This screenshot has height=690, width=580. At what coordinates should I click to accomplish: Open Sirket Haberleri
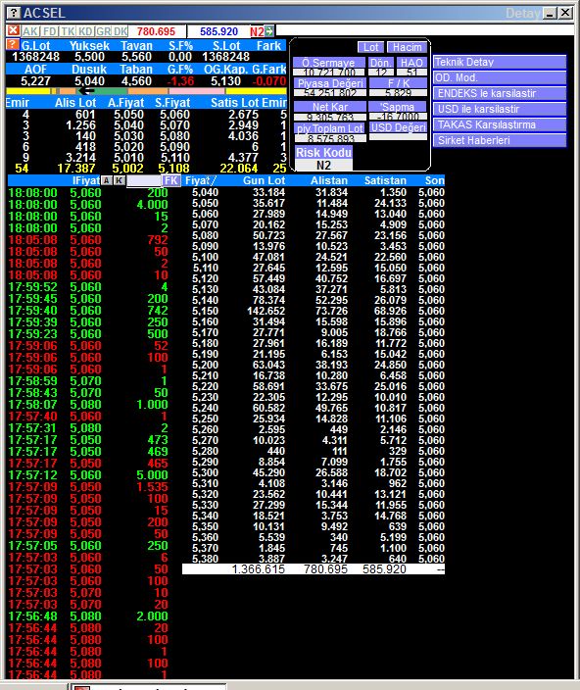(x=500, y=140)
